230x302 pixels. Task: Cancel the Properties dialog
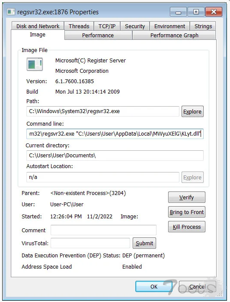(197, 286)
